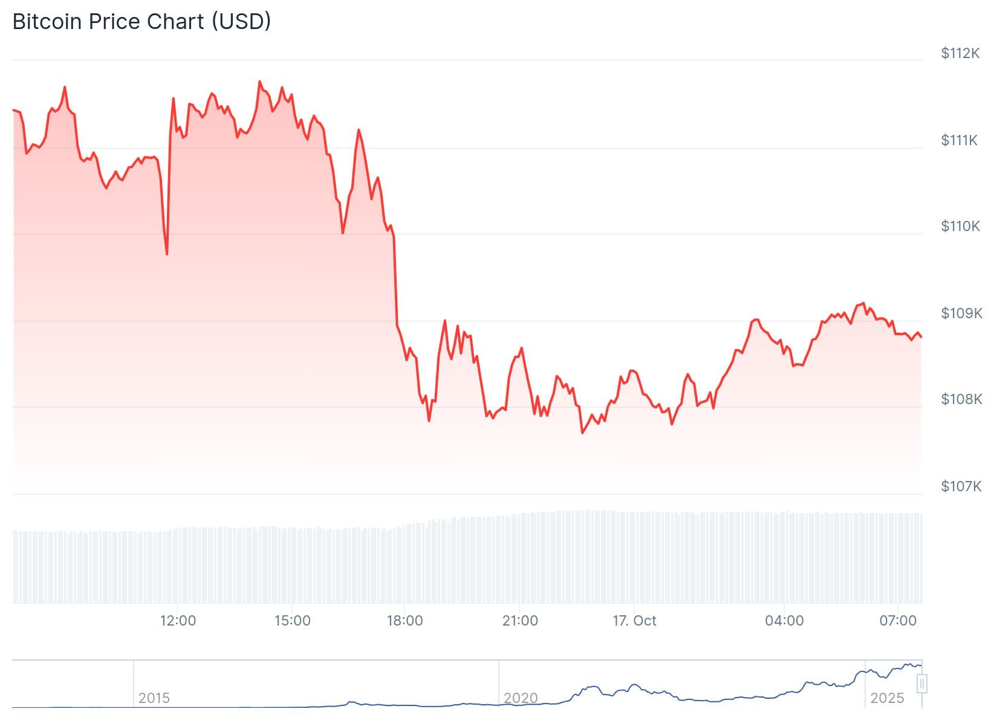The width and height of the screenshot is (994, 726).
Task: Click the navigator range handle
Action: click(x=922, y=684)
